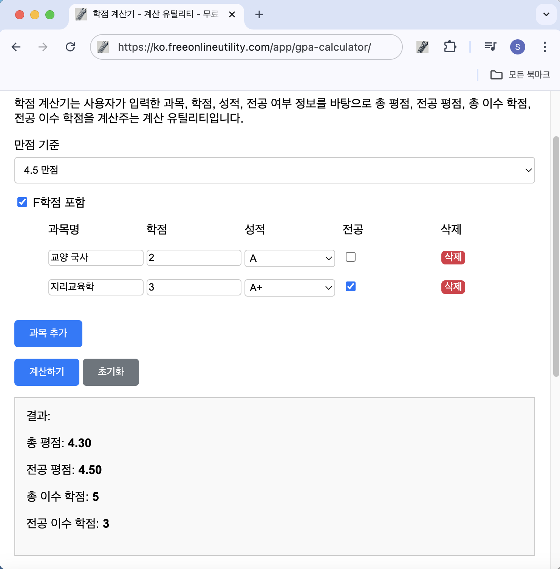Viewport: 560px width, 569px height.
Task: Mark 교양 국사 as a major course
Action: [x=351, y=257]
